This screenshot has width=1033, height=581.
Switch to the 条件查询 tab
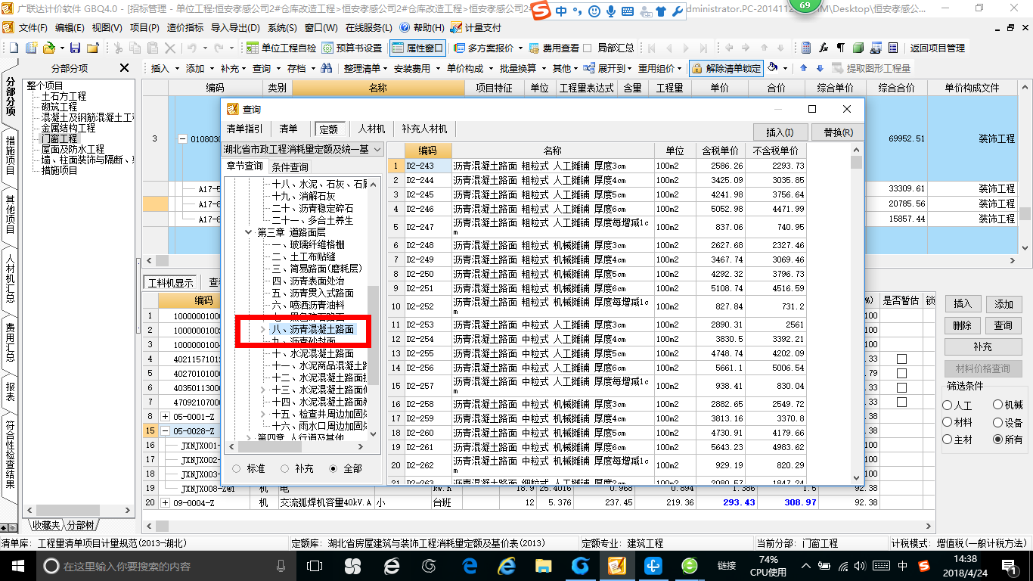click(290, 166)
